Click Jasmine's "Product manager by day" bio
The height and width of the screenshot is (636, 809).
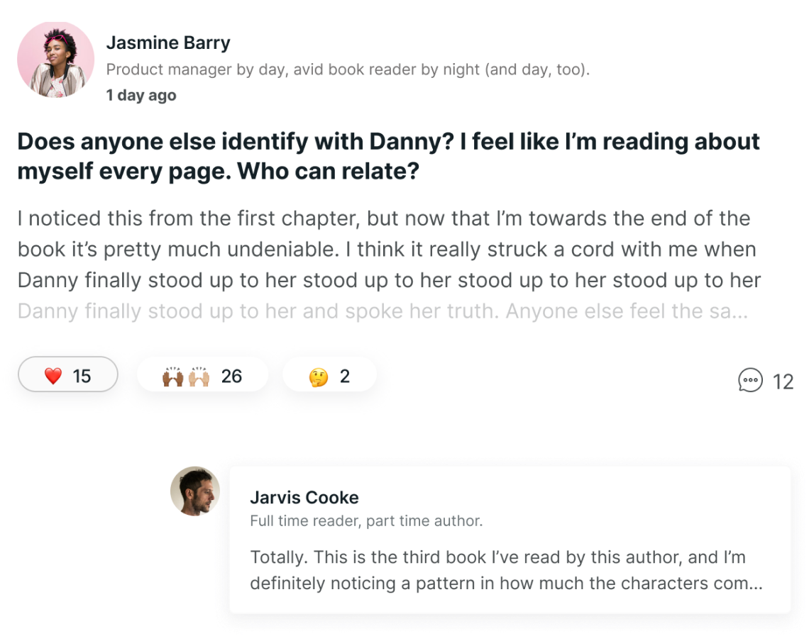click(x=348, y=69)
